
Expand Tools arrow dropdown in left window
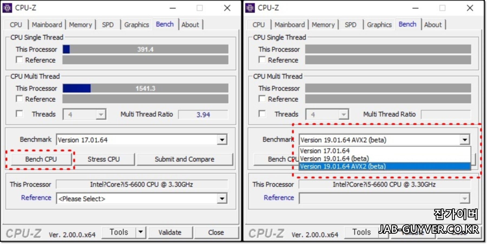pos(141,232)
